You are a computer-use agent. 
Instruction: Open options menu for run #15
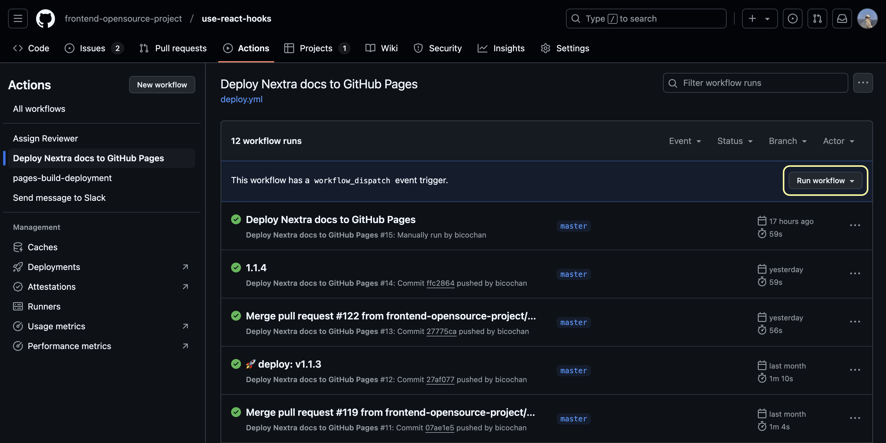coord(855,225)
